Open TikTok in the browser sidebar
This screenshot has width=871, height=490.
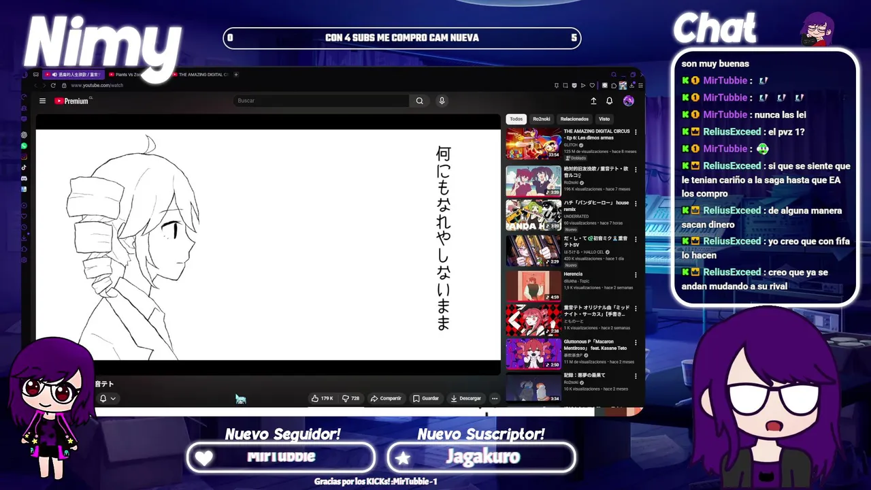[x=24, y=167]
